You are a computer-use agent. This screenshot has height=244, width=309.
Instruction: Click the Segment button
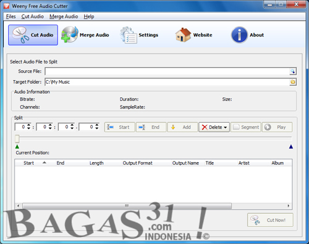(x=246, y=127)
